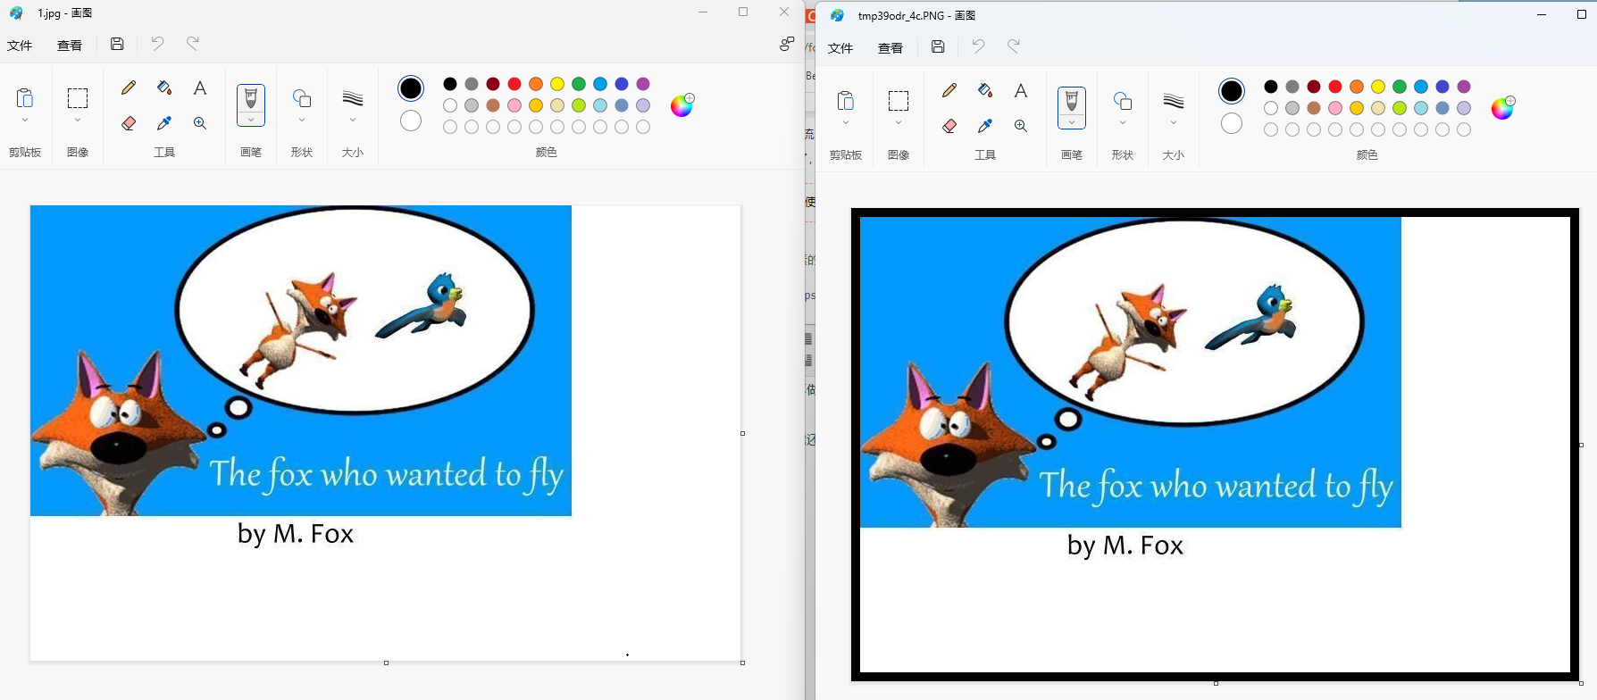The height and width of the screenshot is (700, 1597).
Task: Activate Color 1 circle in tmp39odr_4c.PNG window
Action: pos(1232,91)
